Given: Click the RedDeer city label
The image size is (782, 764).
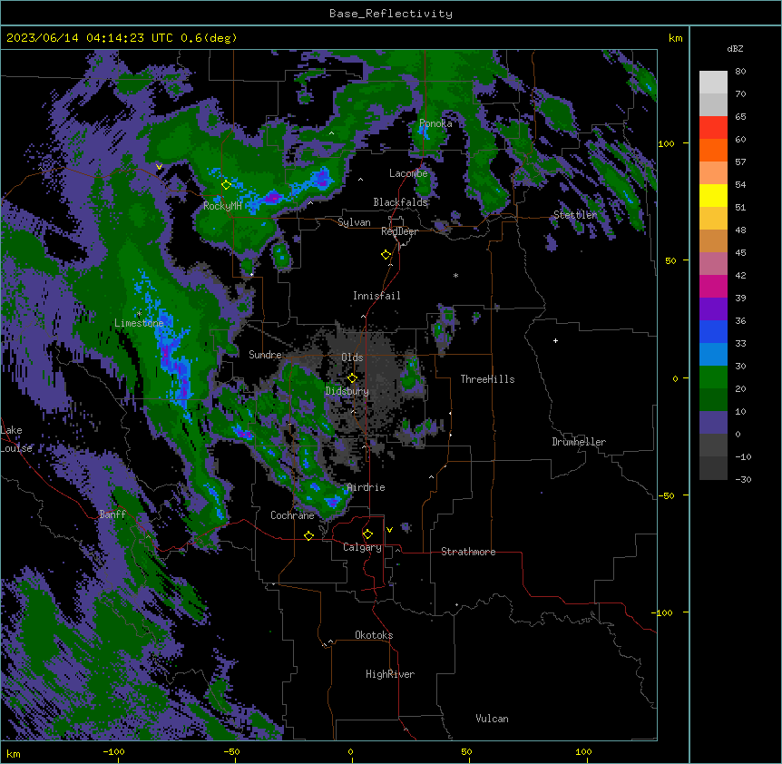Looking at the screenshot, I should tap(399, 231).
